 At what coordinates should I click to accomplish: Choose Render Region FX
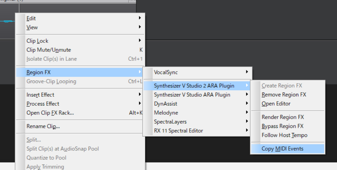288,117
